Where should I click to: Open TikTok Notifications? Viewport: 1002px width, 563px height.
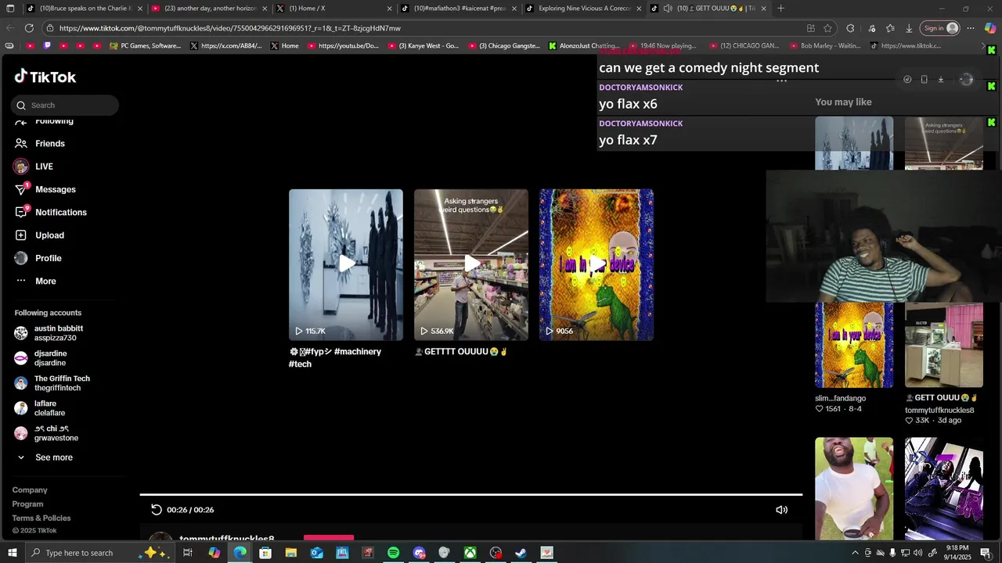(51, 212)
